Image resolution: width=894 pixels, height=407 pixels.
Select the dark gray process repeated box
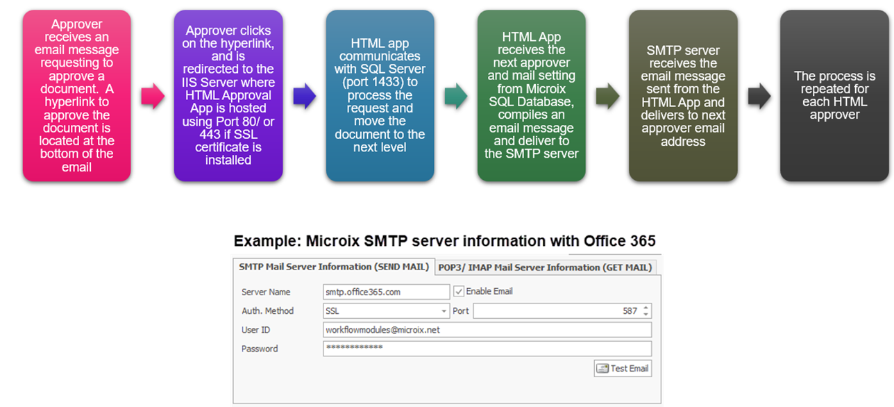coord(834,96)
